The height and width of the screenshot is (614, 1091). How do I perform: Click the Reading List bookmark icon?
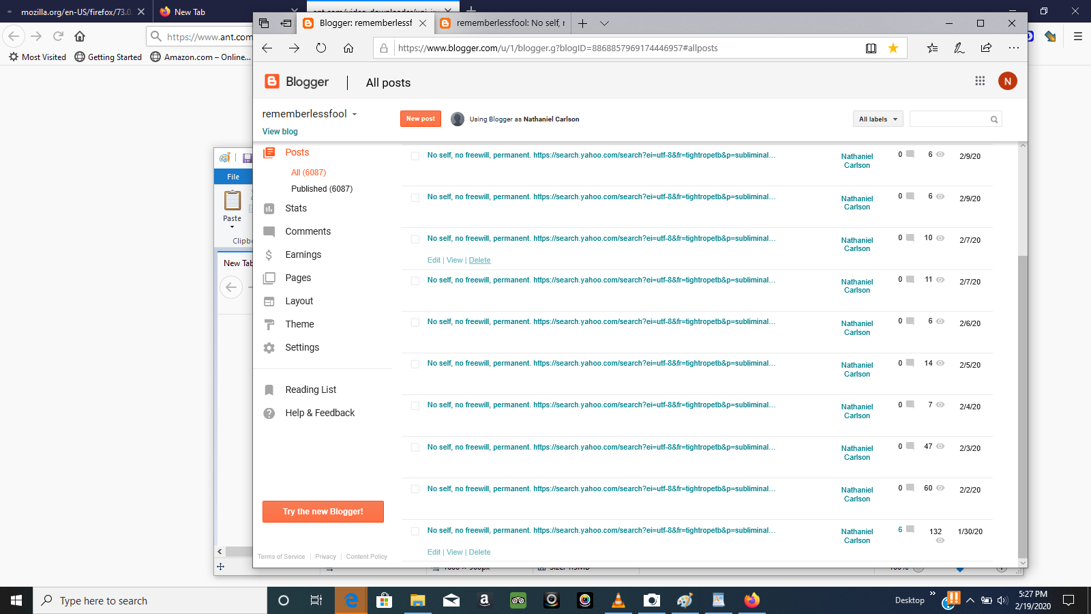pos(269,390)
